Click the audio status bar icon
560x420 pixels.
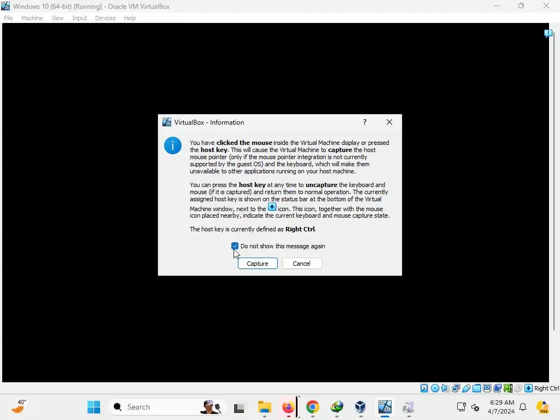(445, 388)
